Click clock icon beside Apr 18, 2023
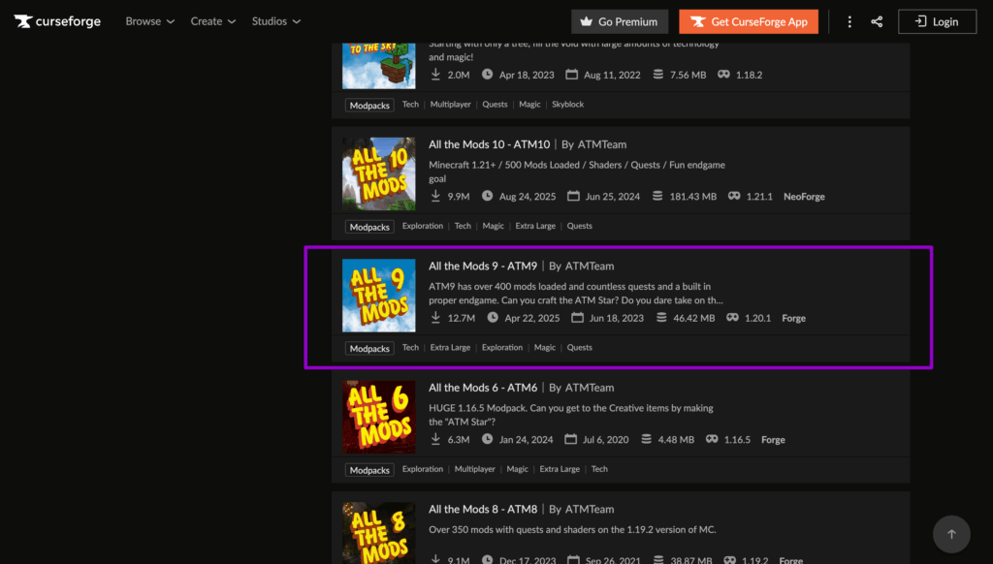 (x=487, y=74)
